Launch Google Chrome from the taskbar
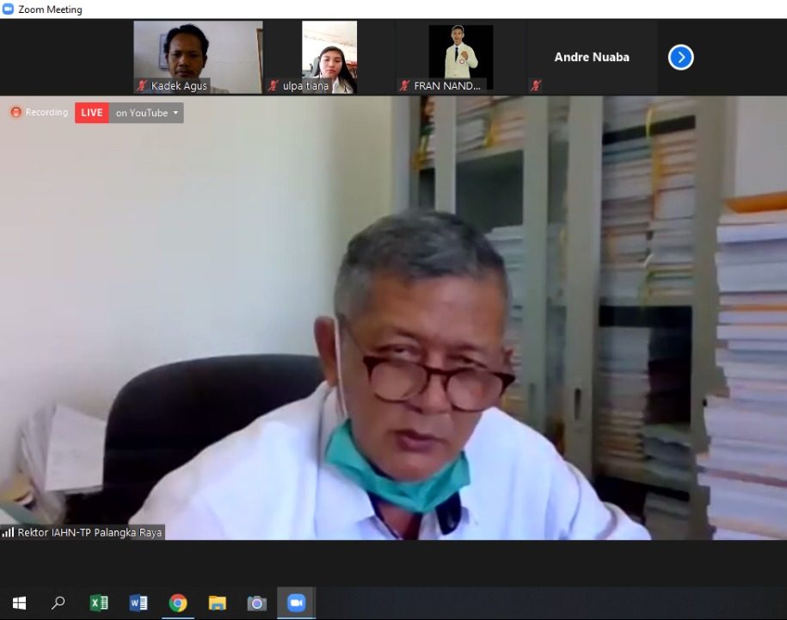This screenshot has height=620, width=787. 177,603
